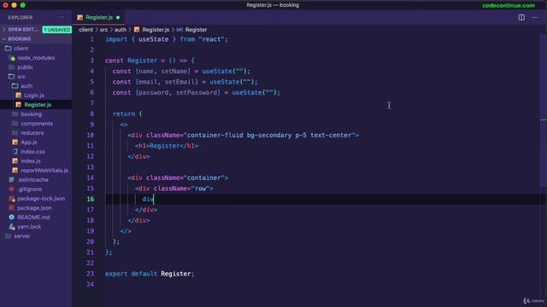Expand the booking folder
Screen dimensions: 547x307
31,114
